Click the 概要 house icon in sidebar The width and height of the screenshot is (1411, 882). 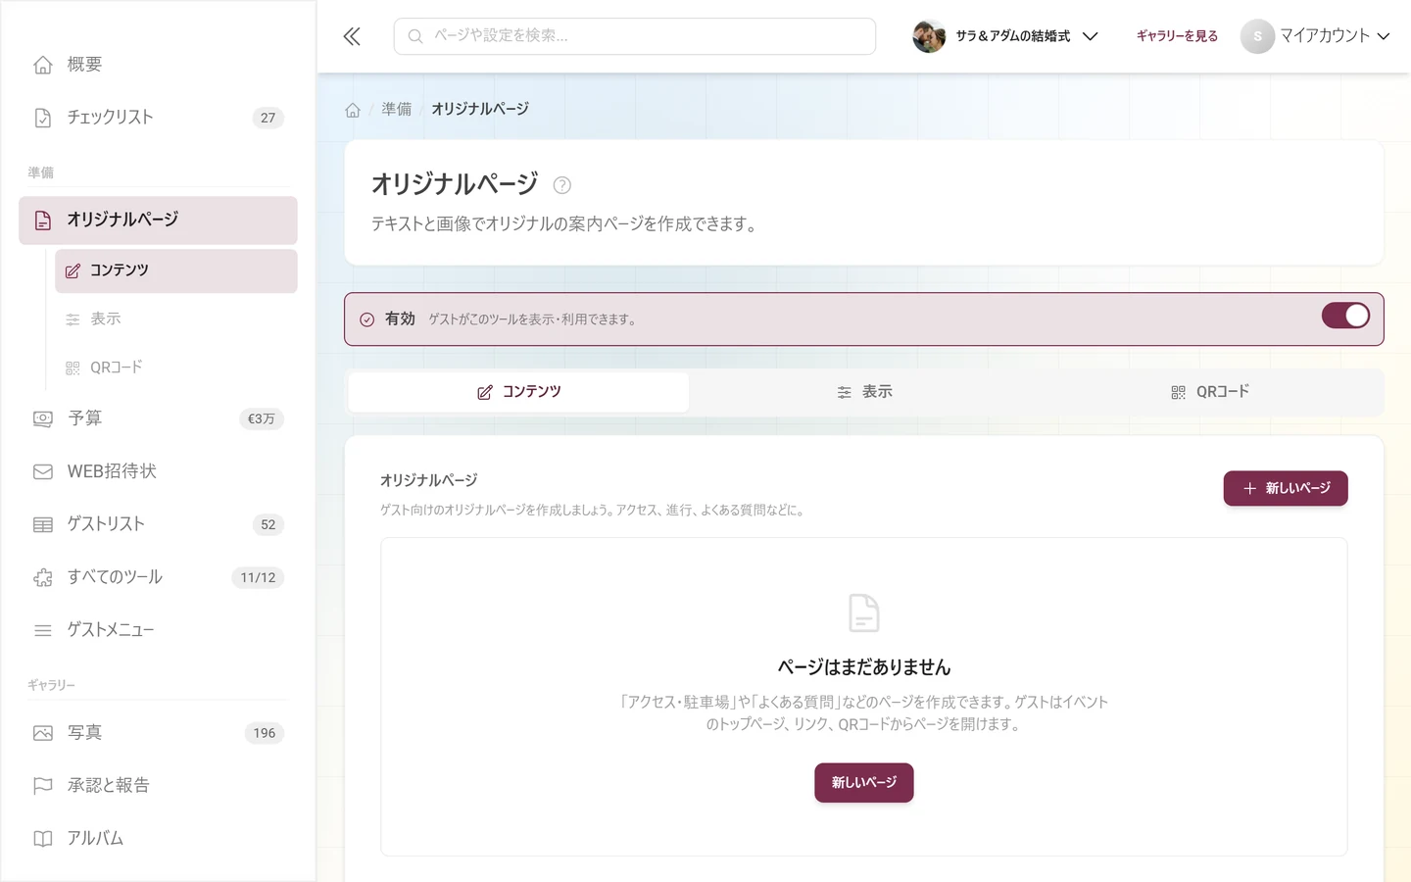(x=43, y=65)
